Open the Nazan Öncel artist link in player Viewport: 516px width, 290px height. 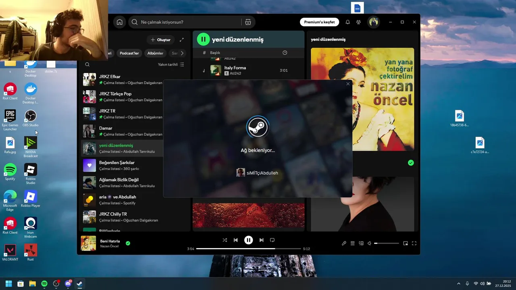click(x=109, y=246)
